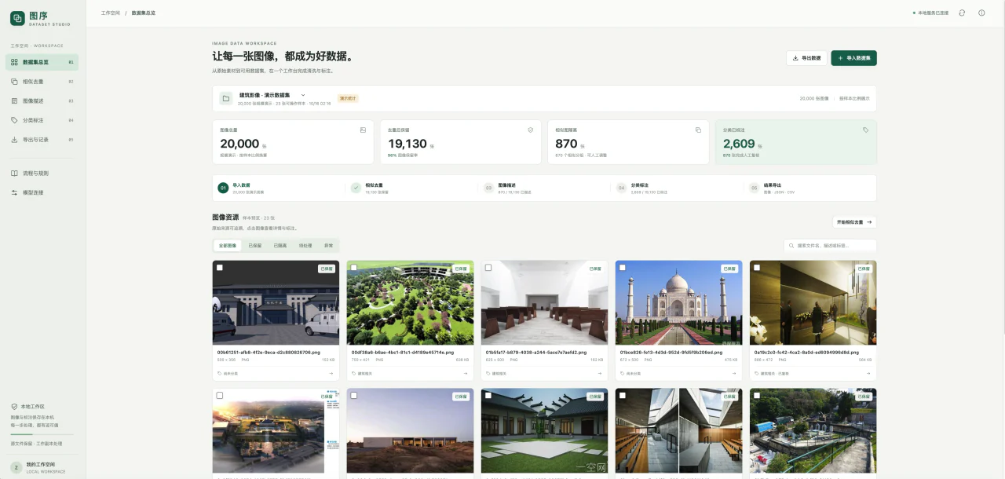Viewport: 1005px width, 479px height.
Task: Open the aerial garden image thumbnail
Action: coord(410,303)
